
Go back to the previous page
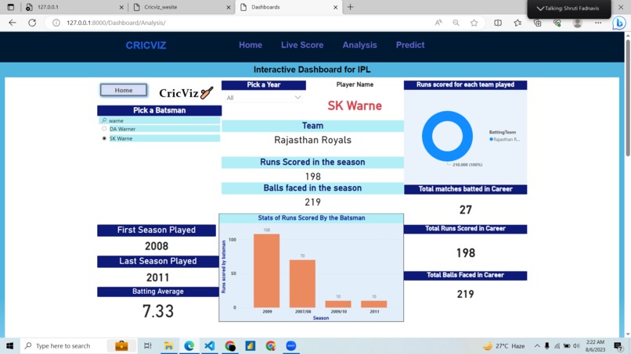point(13,23)
